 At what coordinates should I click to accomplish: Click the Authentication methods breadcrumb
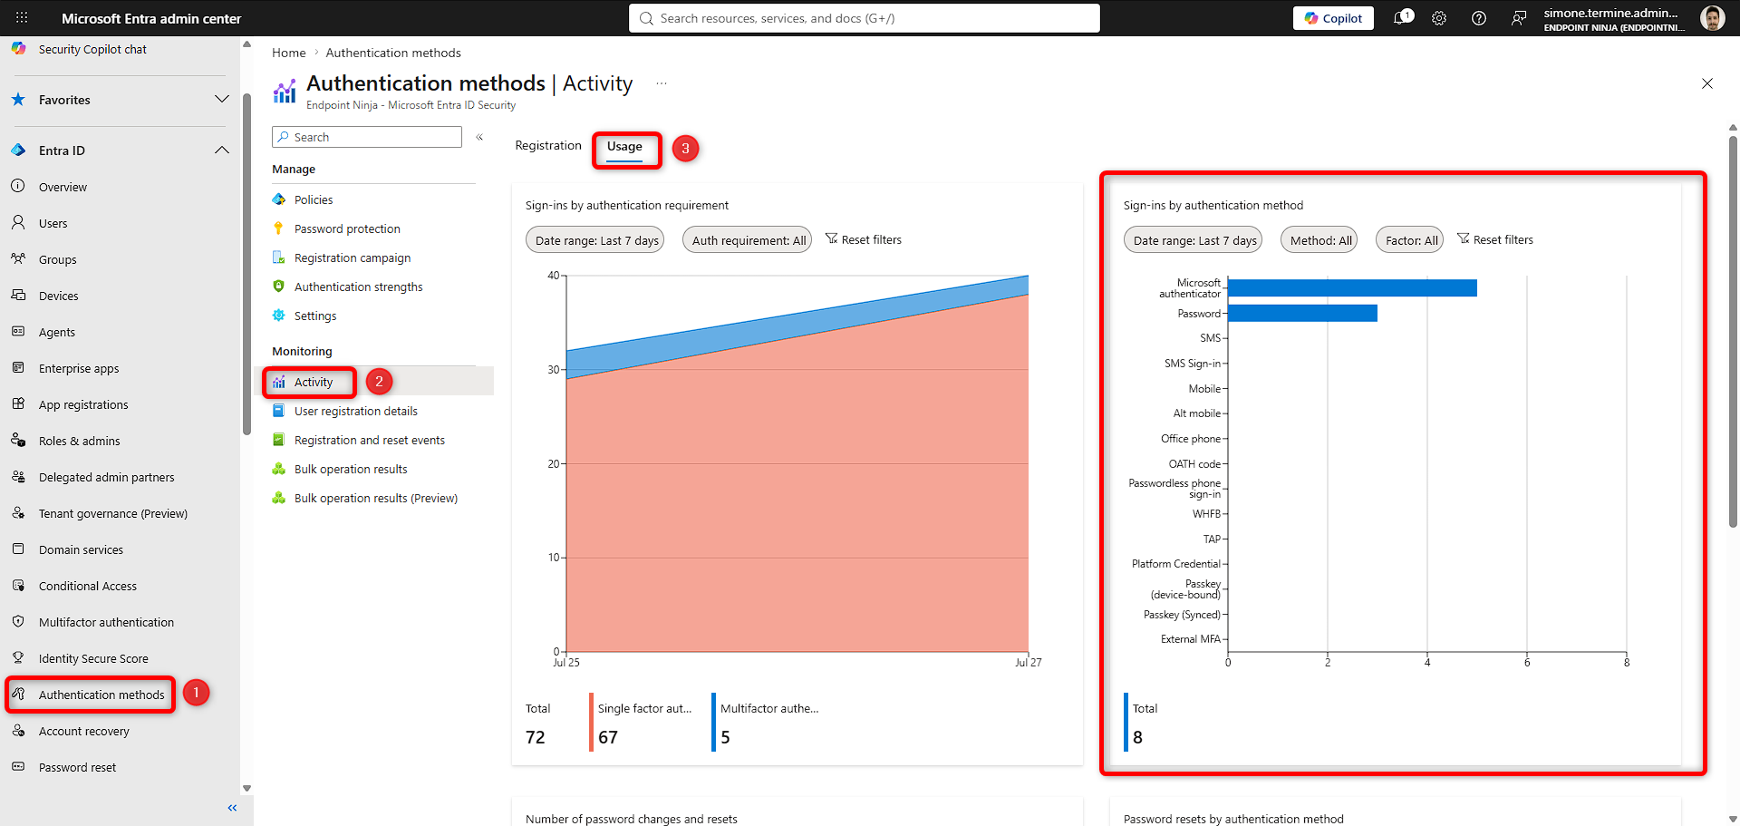click(393, 53)
